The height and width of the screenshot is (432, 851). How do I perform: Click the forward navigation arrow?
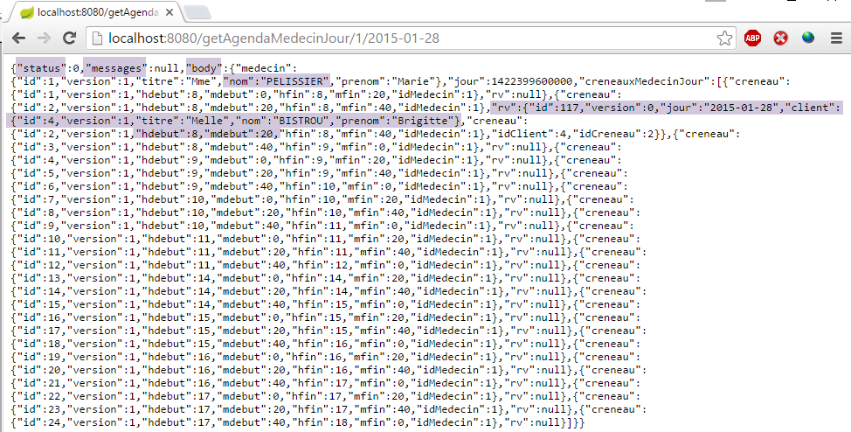(44, 38)
